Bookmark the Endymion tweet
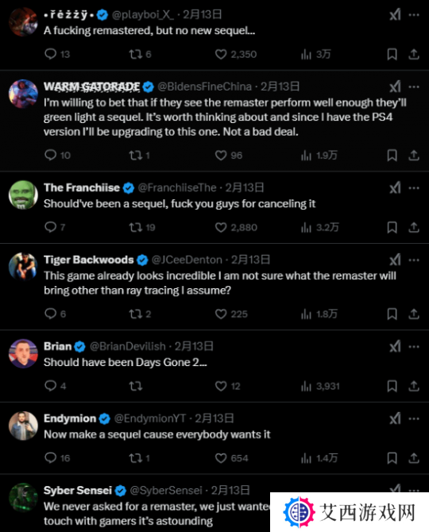 [392, 458]
